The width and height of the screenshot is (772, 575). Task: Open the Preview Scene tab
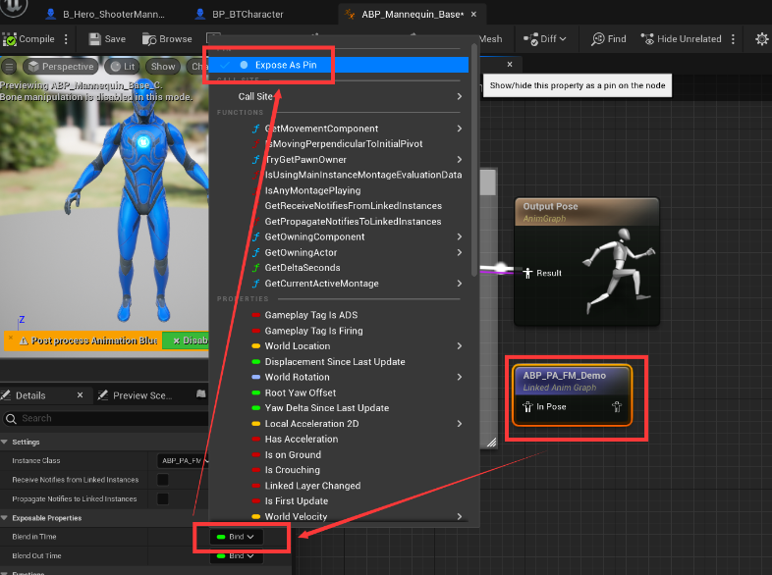click(x=136, y=395)
